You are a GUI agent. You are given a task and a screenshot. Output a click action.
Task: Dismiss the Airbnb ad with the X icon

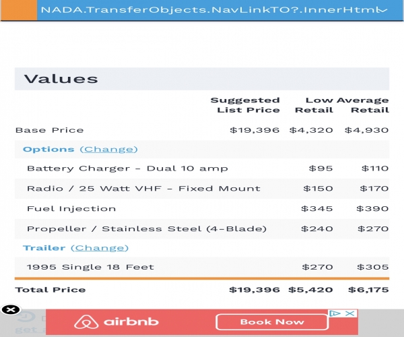(x=350, y=313)
